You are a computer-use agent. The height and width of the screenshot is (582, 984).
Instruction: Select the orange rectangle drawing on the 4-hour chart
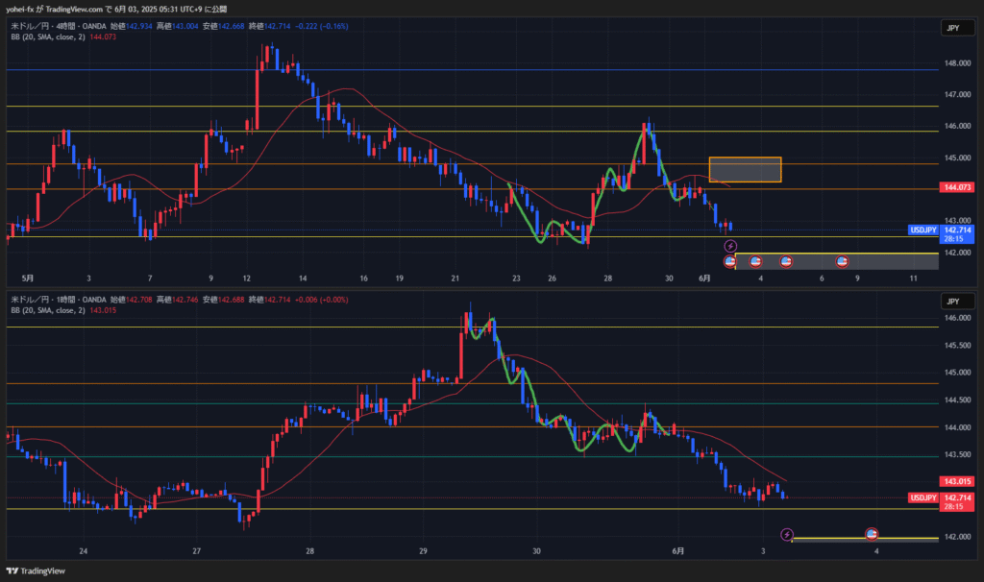[x=745, y=169]
